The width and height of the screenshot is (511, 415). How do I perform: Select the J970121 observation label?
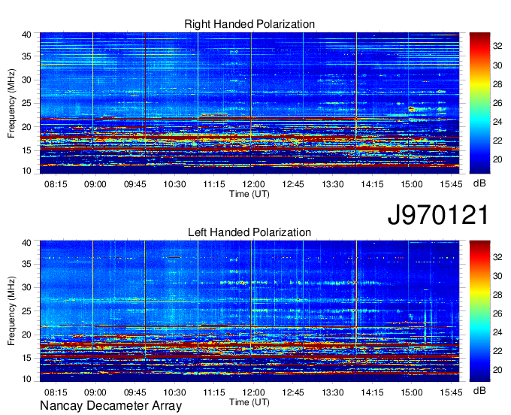point(438,215)
